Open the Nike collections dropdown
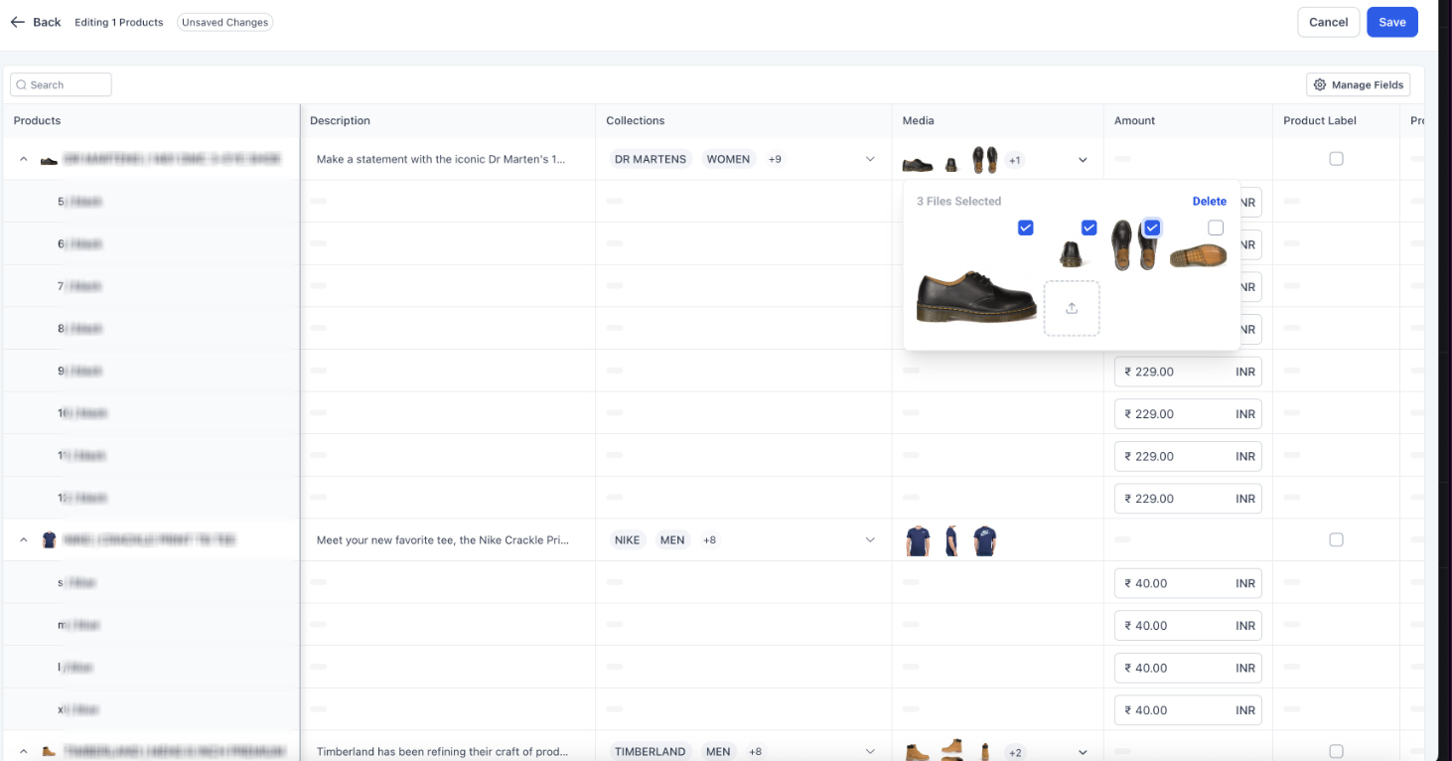This screenshot has width=1452, height=761. [870, 539]
